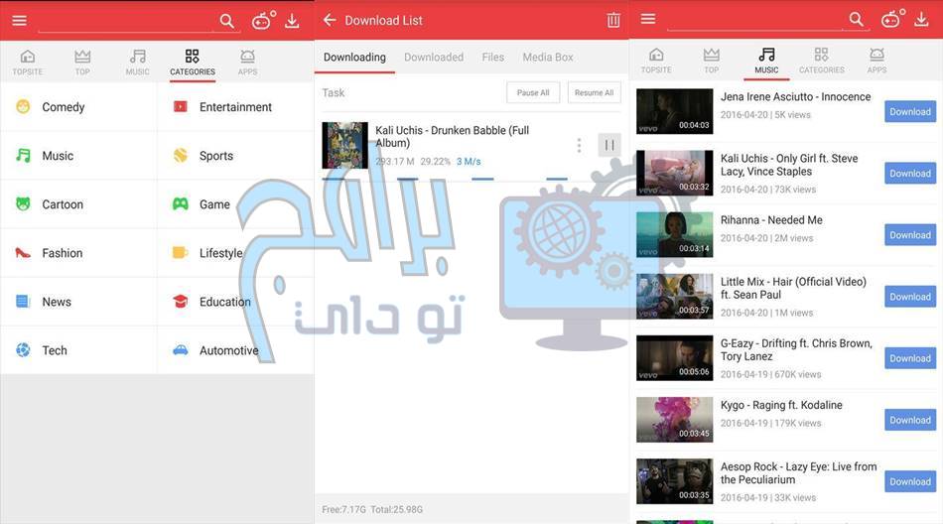
Task: Switch to the Media Box tab
Action: point(548,58)
